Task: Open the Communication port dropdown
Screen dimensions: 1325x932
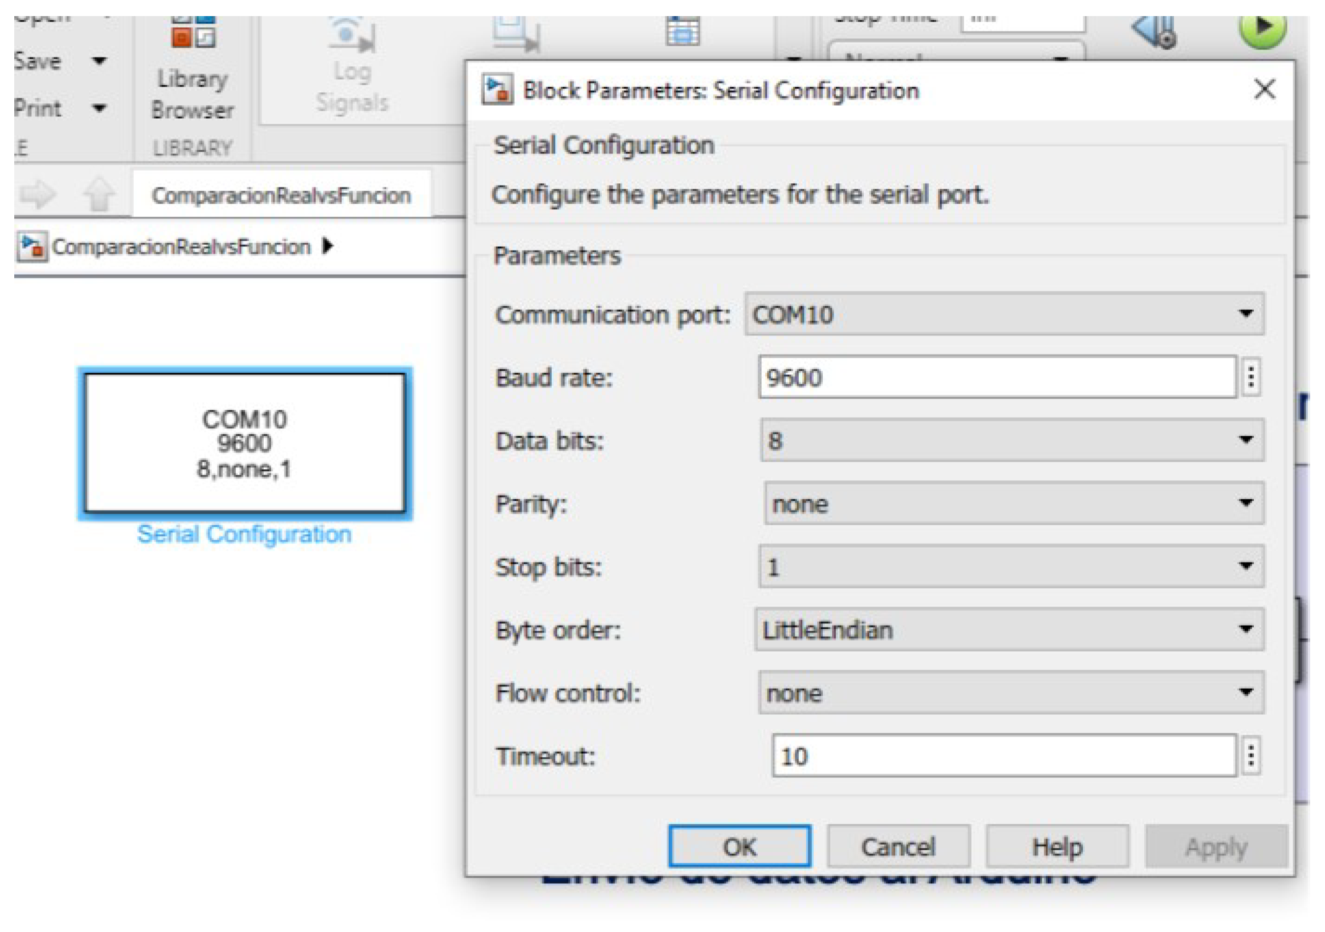Action: pyautogui.click(x=1004, y=314)
